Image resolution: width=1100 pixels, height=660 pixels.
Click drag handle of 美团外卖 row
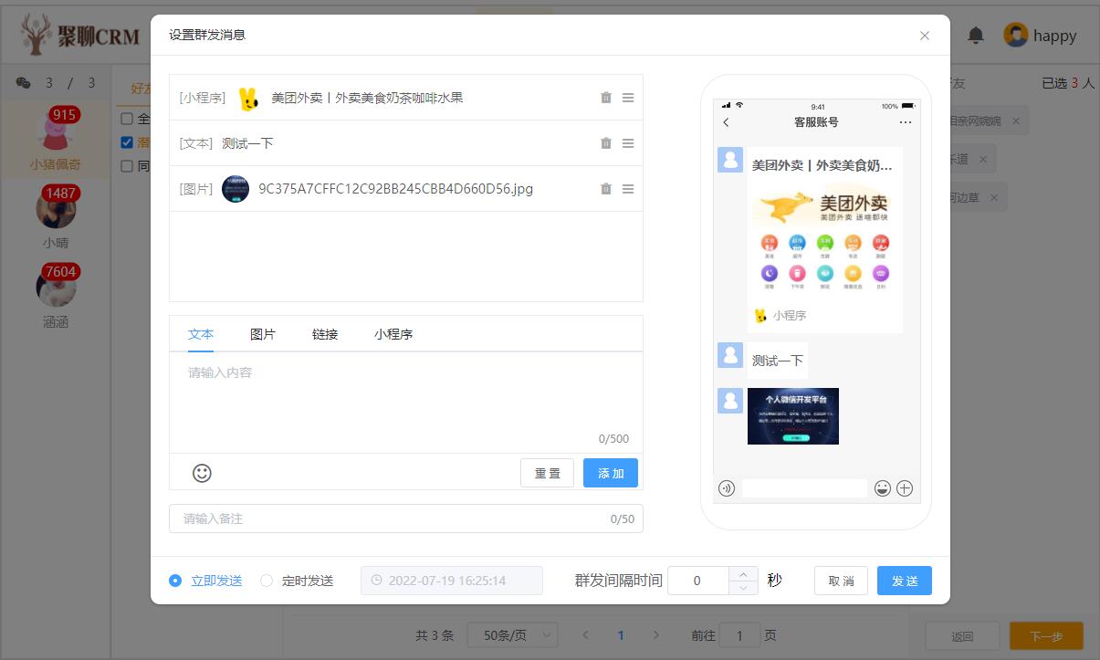[628, 98]
